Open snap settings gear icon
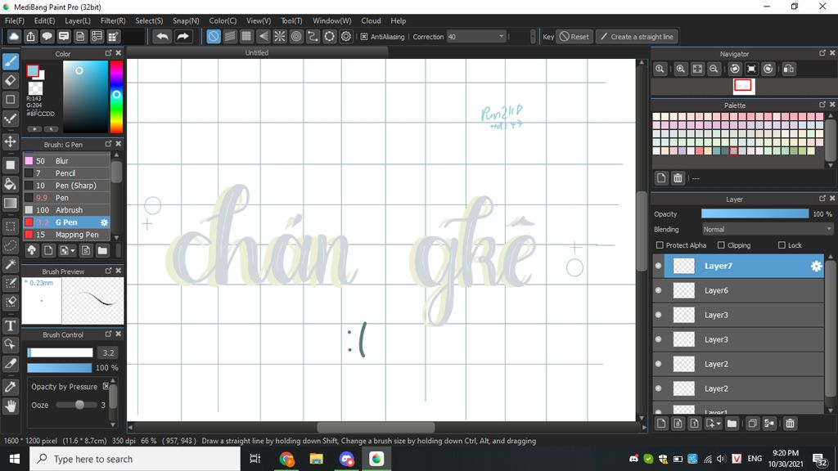This screenshot has width=838, height=471. (x=346, y=36)
